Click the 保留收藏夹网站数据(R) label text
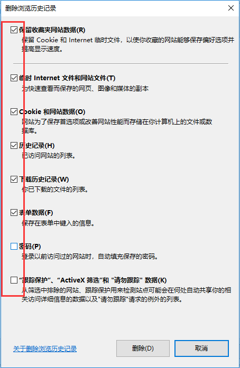Image resolution: width=240 pixels, height=368 pixels. 52,30
